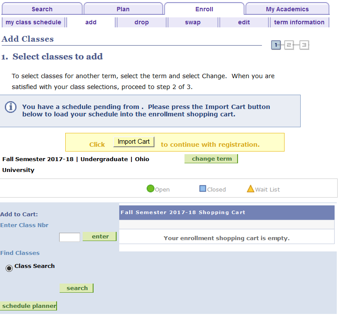Image resolution: width=342 pixels, height=317 pixels.
Task: Select the swap subtab
Action: click(x=193, y=22)
